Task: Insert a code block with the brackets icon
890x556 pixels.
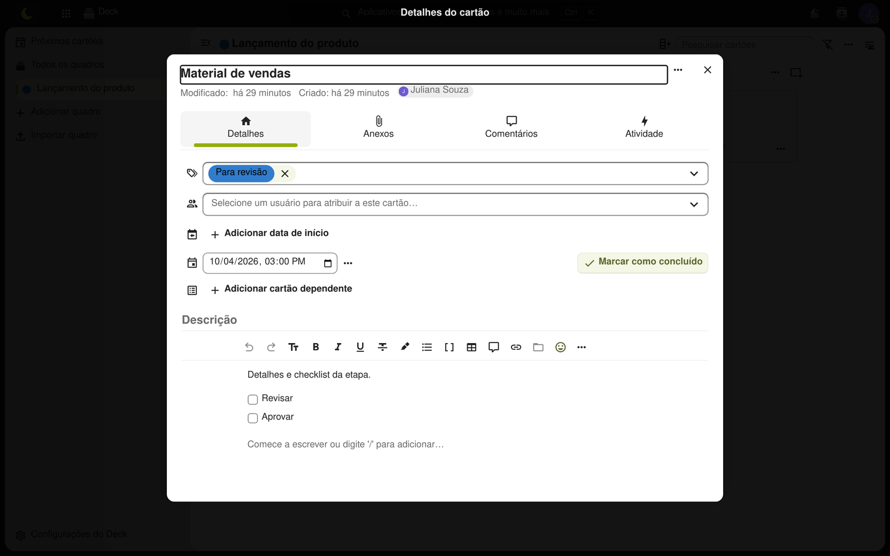Action: (449, 347)
